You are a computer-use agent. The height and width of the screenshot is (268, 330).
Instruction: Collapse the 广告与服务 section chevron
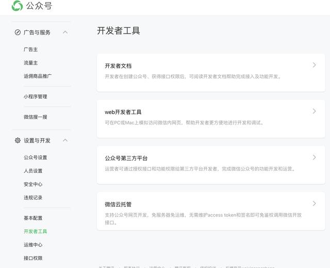coord(65,32)
